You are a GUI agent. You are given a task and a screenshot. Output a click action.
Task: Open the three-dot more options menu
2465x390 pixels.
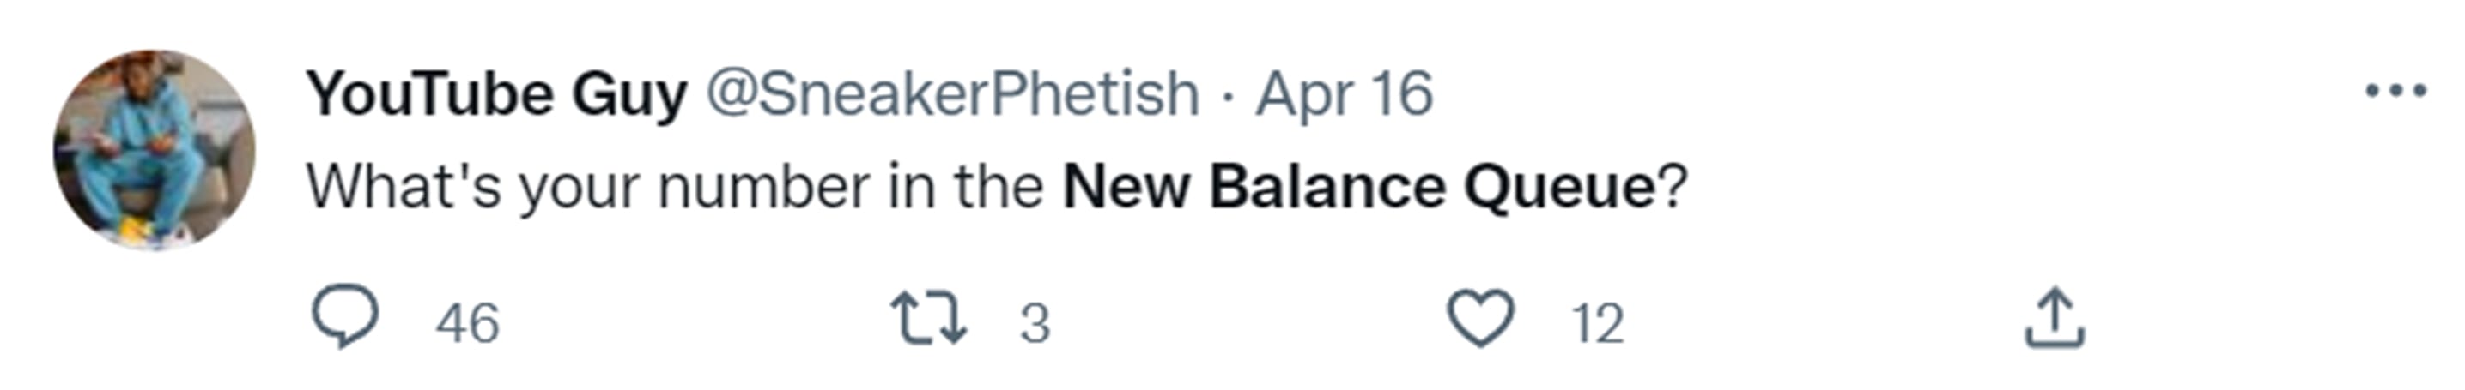(2395, 92)
